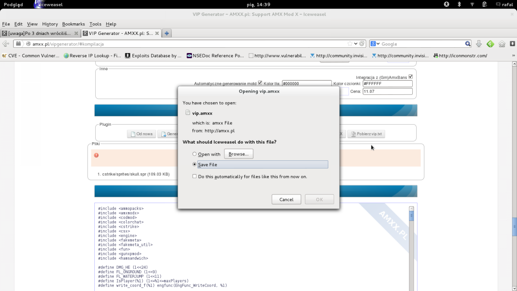
Task: Bookmark this page with the star icon
Action: click(350, 44)
